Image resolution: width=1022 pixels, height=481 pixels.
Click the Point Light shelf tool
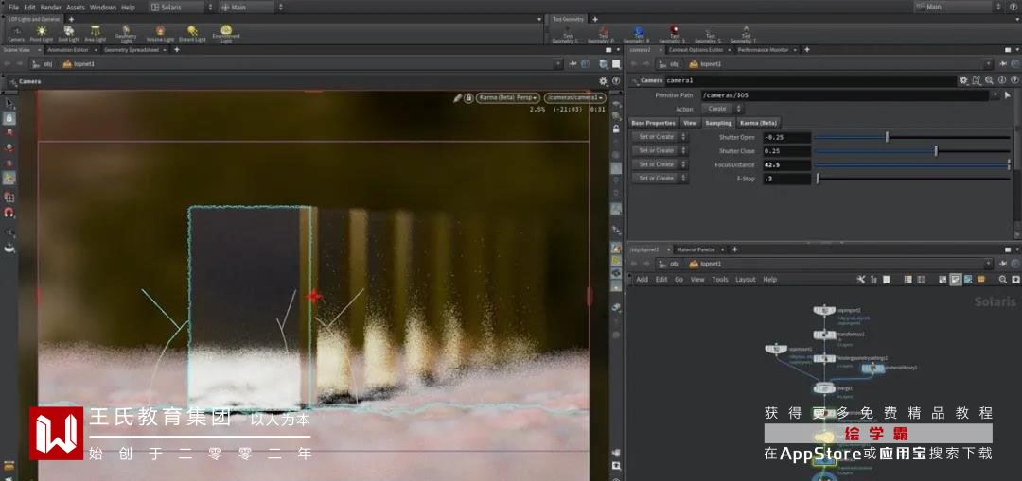pyautogui.click(x=42, y=33)
